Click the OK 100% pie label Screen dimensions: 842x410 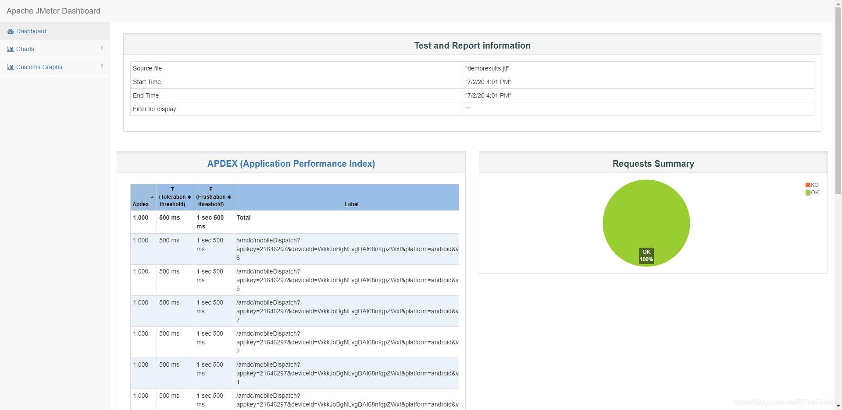(646, 256)
